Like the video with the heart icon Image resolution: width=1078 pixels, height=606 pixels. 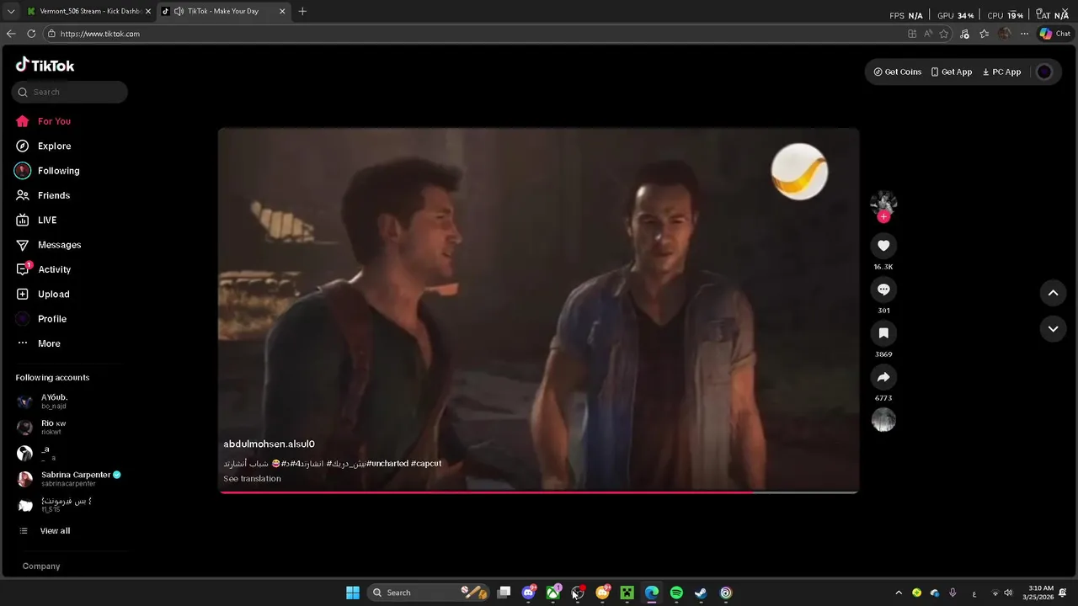(883, 246)
